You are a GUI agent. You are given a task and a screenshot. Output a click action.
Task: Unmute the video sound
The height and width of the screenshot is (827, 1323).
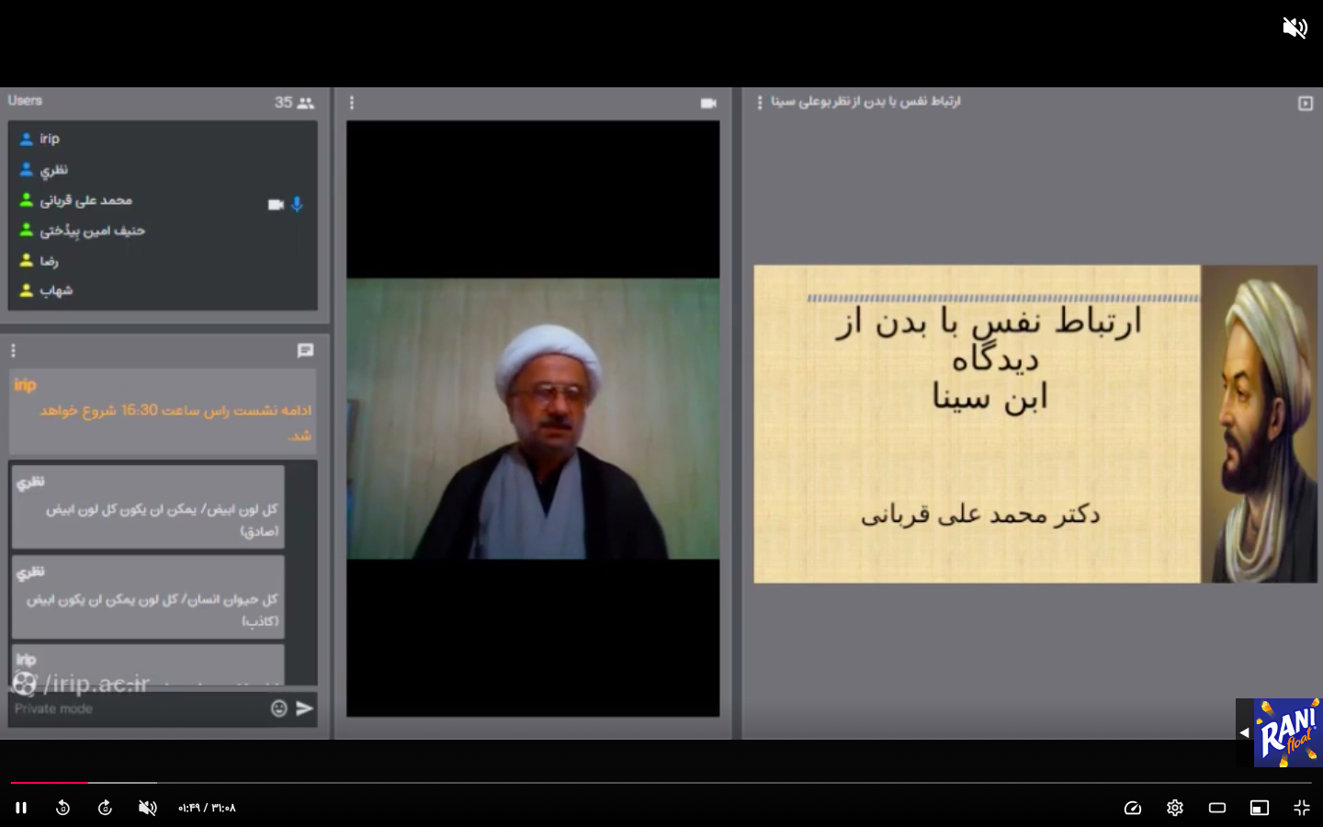(147, 808)
